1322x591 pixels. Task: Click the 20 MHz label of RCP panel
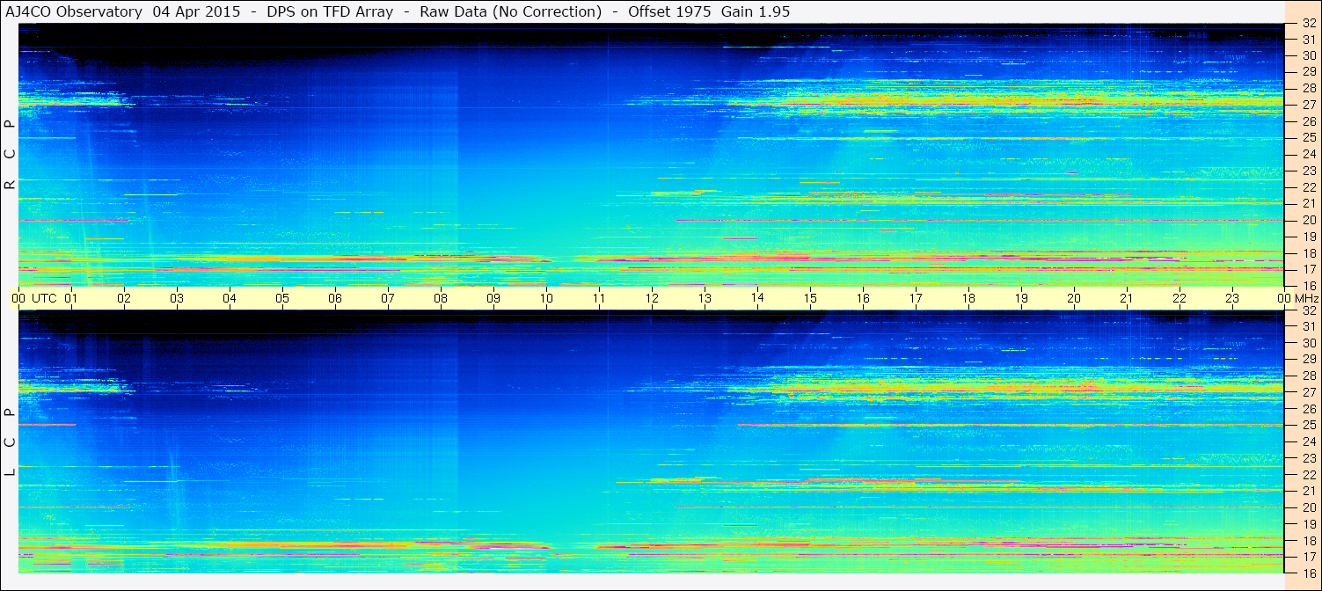(x=1308, y=220)
